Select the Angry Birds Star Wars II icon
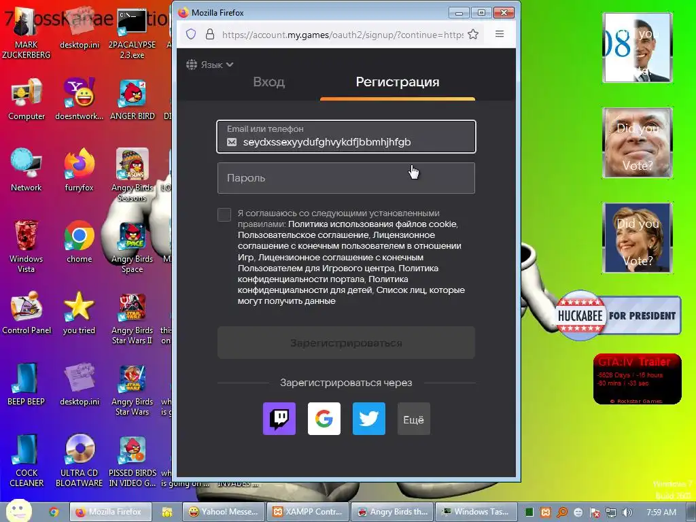Image resolution: width=696 pixels, height=522 pixels. [132, 319]
